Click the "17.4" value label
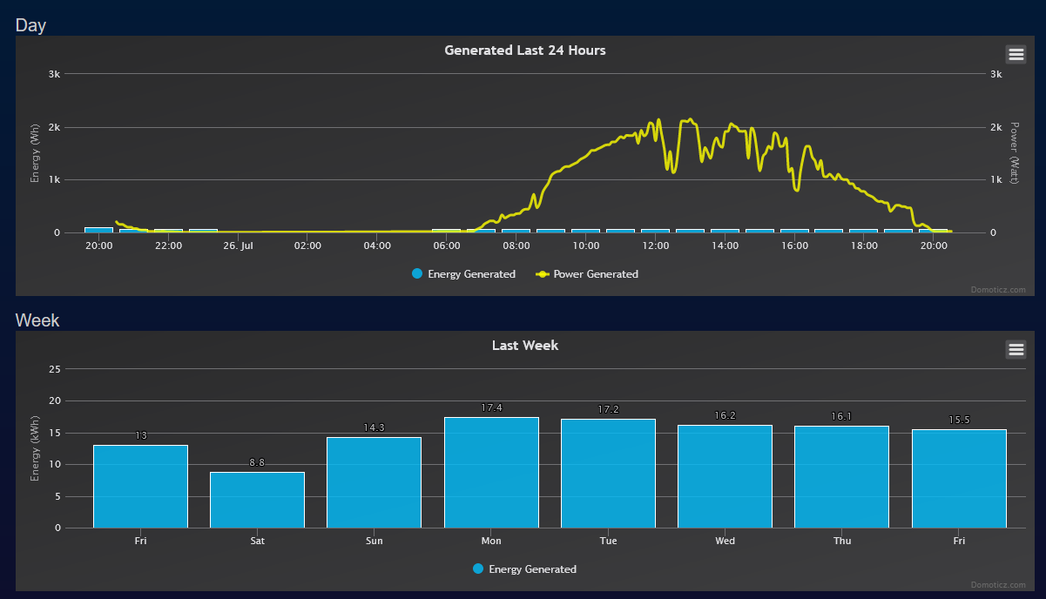Image resolution: width=1046 pixels, height=599 pixels. (x=491, y=407)
